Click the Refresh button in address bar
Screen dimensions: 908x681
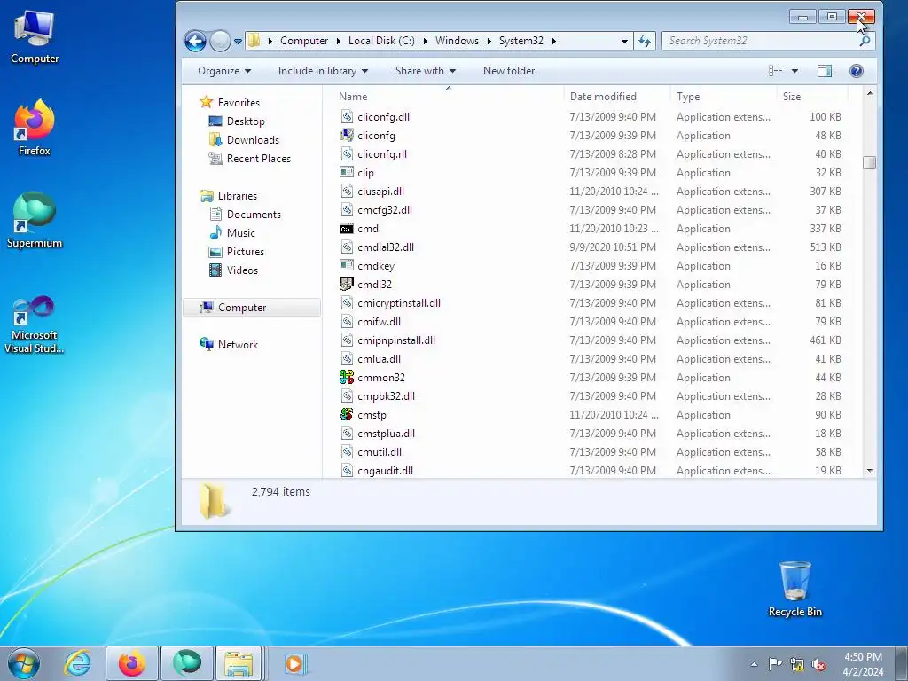click(645, 41)
